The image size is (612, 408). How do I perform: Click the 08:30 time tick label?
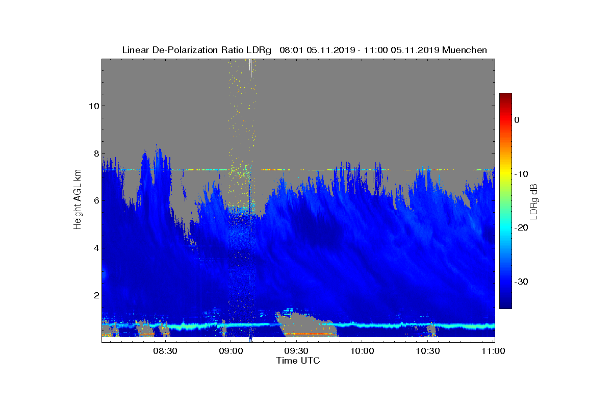(x=165, y=351)
